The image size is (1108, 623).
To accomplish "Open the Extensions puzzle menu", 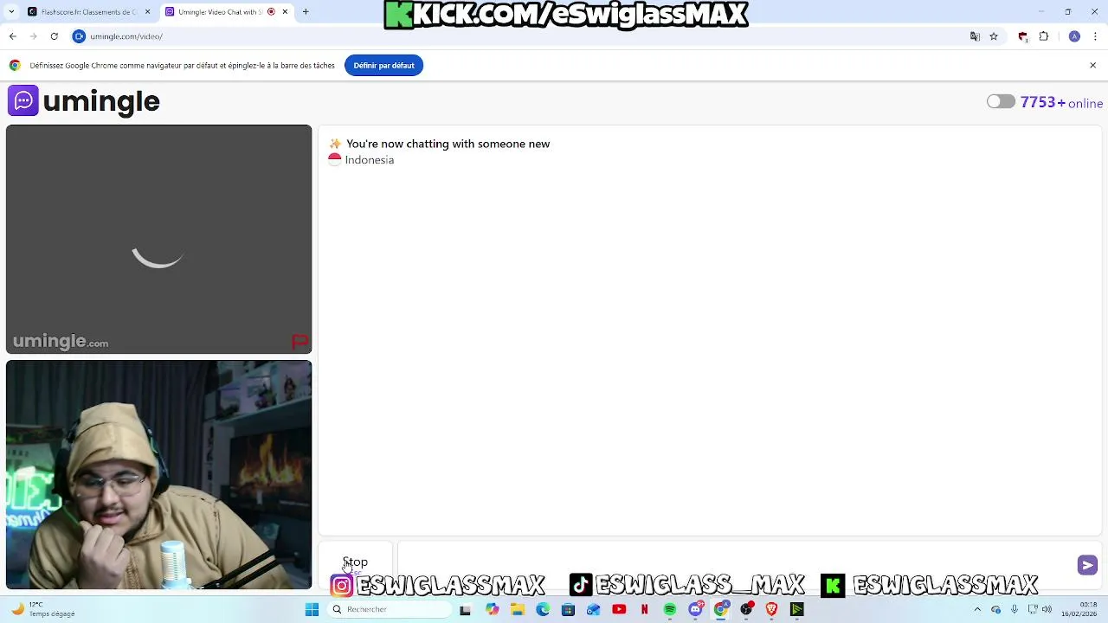I will [1043, 36].
